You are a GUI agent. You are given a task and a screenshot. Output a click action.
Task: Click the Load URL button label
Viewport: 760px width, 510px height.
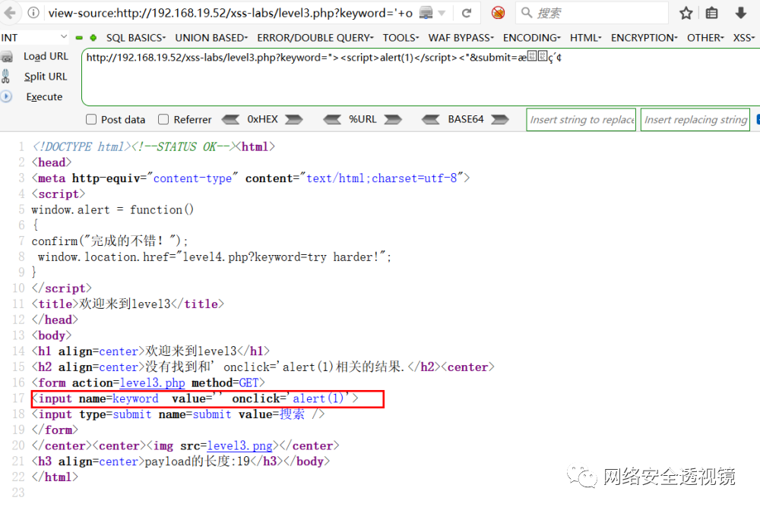(x=46, y=56)
